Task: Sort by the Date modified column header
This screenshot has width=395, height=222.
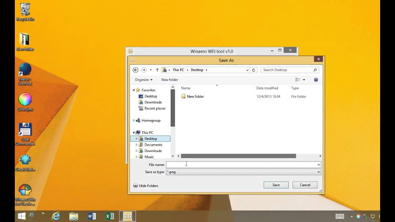Action: click(x=267, y=88)
